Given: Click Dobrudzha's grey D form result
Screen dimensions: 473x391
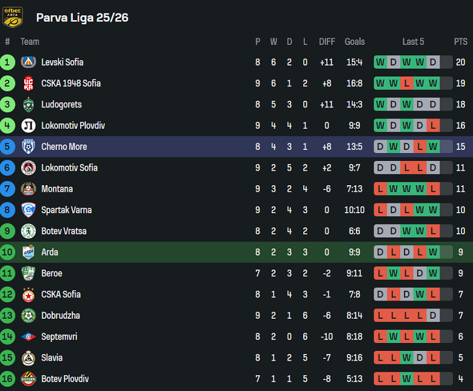Looking at the screenshot, I should [x=433, y=315].
